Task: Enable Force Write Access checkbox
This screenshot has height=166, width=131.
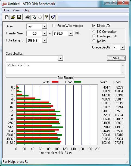Action: [x=54, y=26]
